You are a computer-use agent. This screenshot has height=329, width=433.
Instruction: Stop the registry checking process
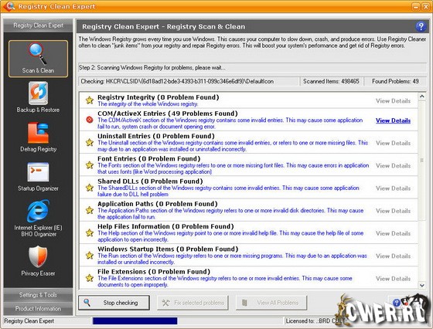tap(114, 303)
